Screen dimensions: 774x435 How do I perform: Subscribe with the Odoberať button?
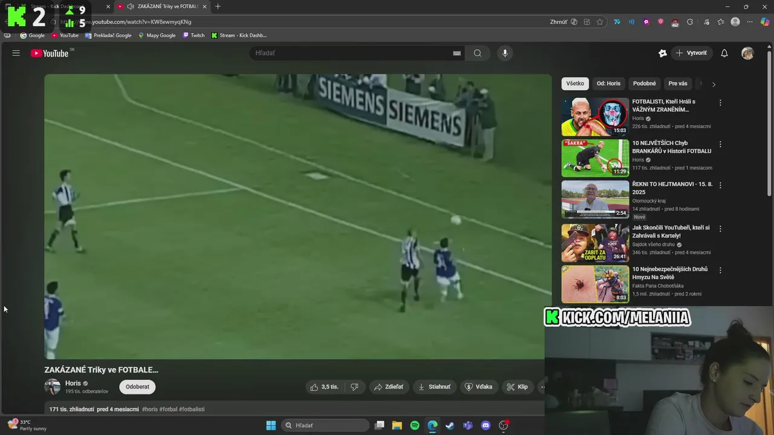click(137, 387)
